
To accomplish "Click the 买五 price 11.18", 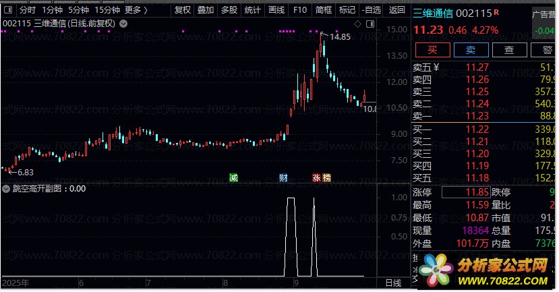I will [477, 177].
